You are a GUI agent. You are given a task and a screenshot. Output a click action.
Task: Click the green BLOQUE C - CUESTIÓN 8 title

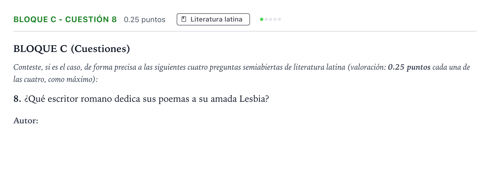(x=65, y=19)
